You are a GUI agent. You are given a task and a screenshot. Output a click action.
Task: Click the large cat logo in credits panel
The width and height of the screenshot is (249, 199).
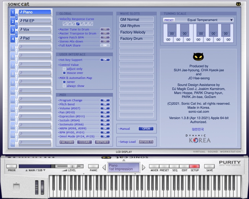198,57
